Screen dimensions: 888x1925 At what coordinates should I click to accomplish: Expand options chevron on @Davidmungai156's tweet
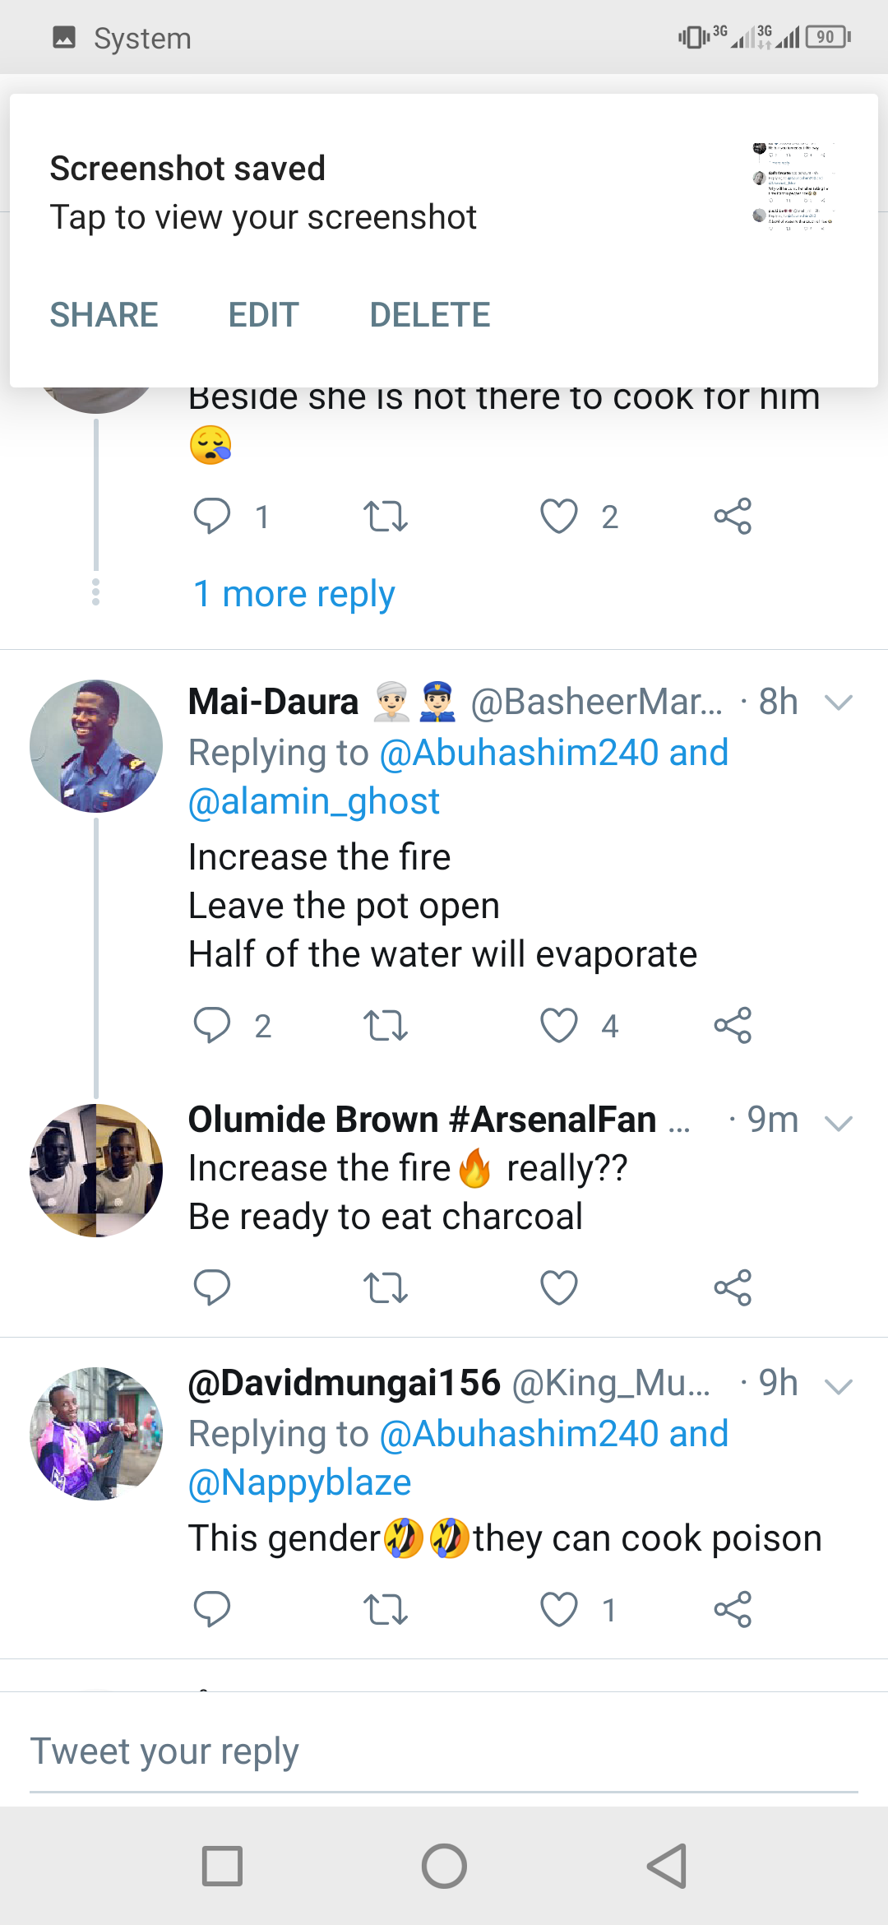coord(838,1387)
